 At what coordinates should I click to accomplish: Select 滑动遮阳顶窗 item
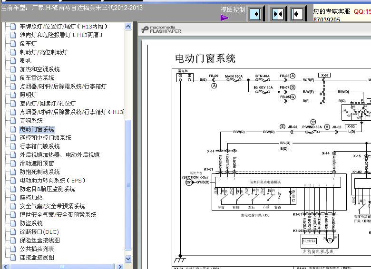pos(37,163)
